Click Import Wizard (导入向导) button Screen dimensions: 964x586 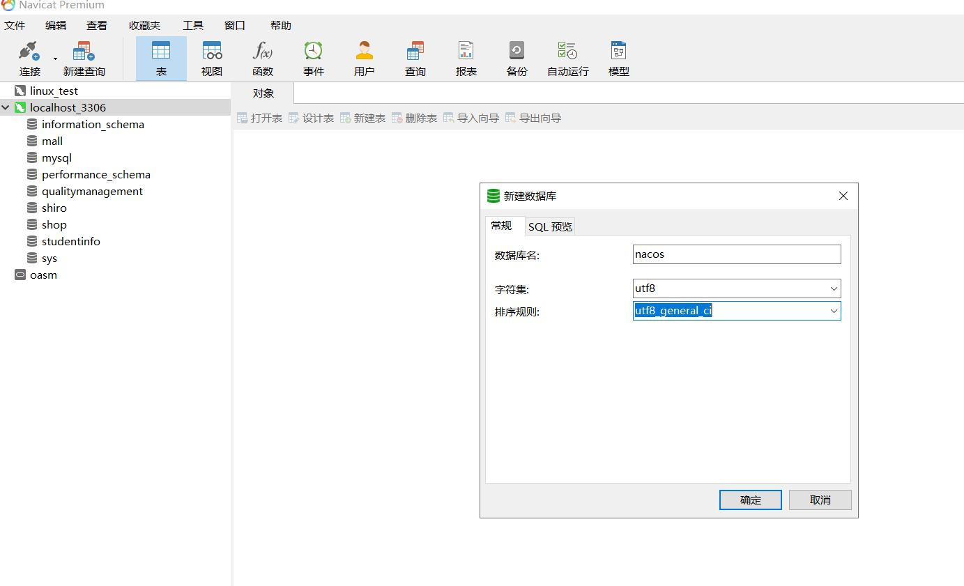[x=471, y=118]
